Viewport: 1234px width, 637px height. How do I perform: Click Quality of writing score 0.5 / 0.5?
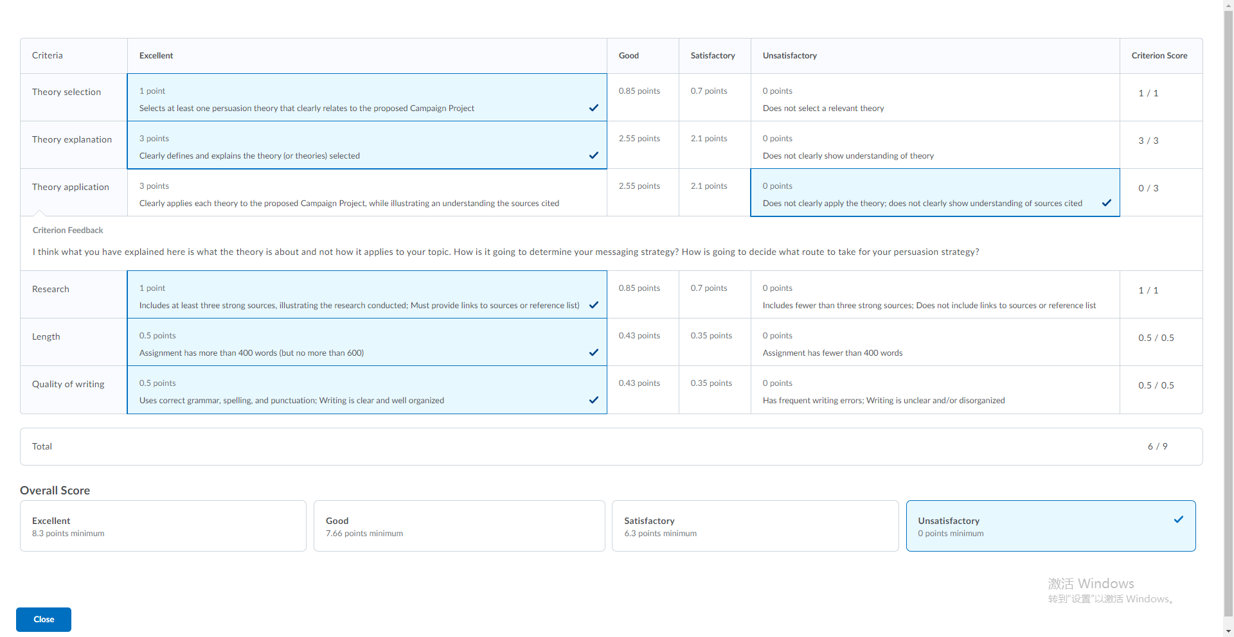[x=1156, y=385]
